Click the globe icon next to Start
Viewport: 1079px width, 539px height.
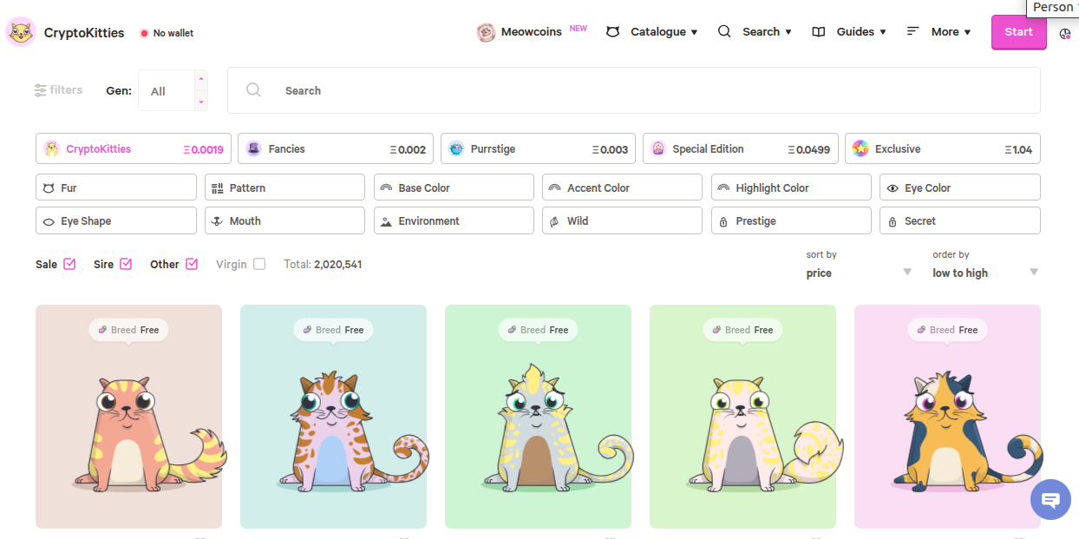(x=1065, y=34)
